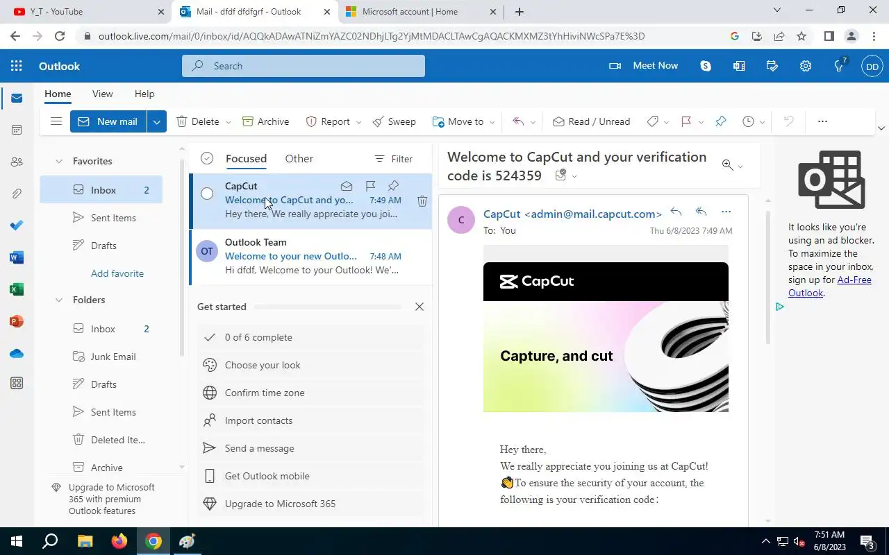The image size is (889, 555).
Task: Launch Word from the left rail
Action: 17,257
